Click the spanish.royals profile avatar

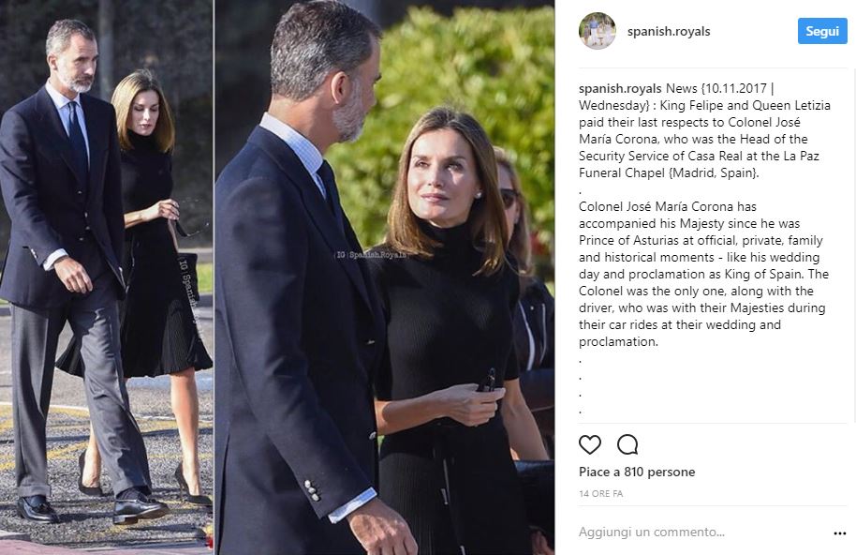[598, 31]
